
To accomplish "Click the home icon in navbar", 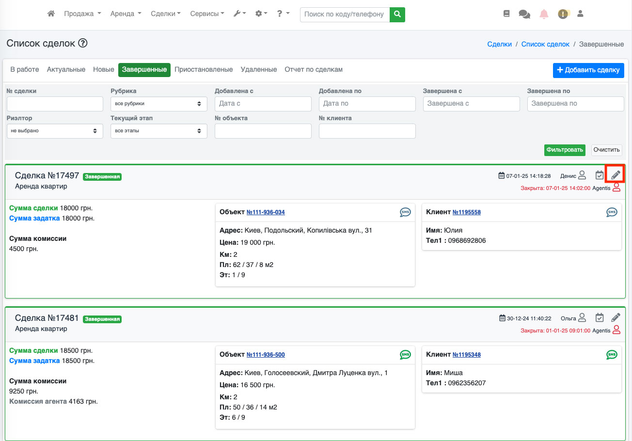I will pyautogui.click(x=51, y=14).
